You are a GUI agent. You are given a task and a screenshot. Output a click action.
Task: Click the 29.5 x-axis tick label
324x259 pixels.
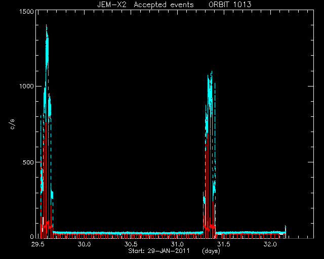[38, 244]
